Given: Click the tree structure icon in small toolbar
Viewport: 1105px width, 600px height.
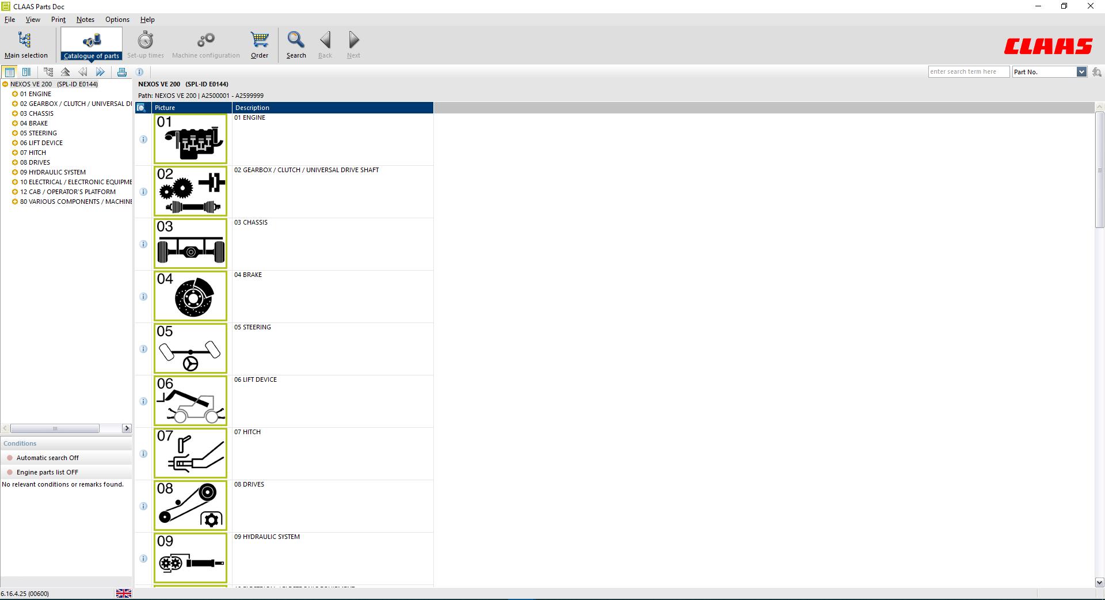Looking at the screenshot, I should tap(48, 72).
